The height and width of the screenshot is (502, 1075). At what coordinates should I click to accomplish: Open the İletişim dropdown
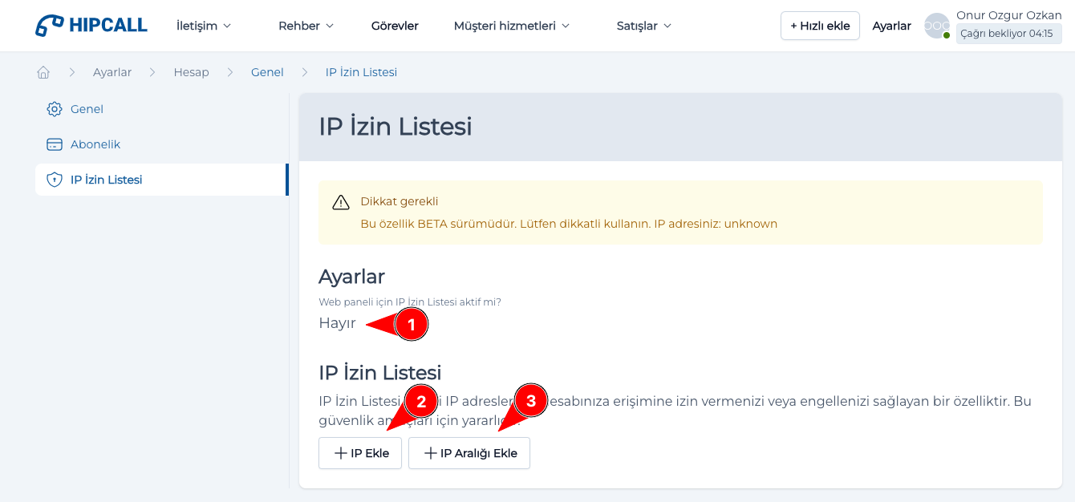[203, 25]
